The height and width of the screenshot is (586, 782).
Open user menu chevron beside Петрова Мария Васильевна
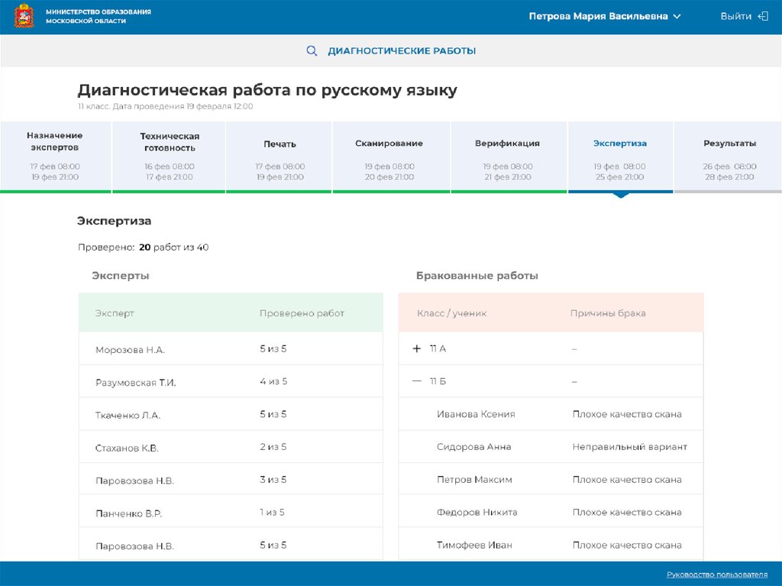pos(677,17)
